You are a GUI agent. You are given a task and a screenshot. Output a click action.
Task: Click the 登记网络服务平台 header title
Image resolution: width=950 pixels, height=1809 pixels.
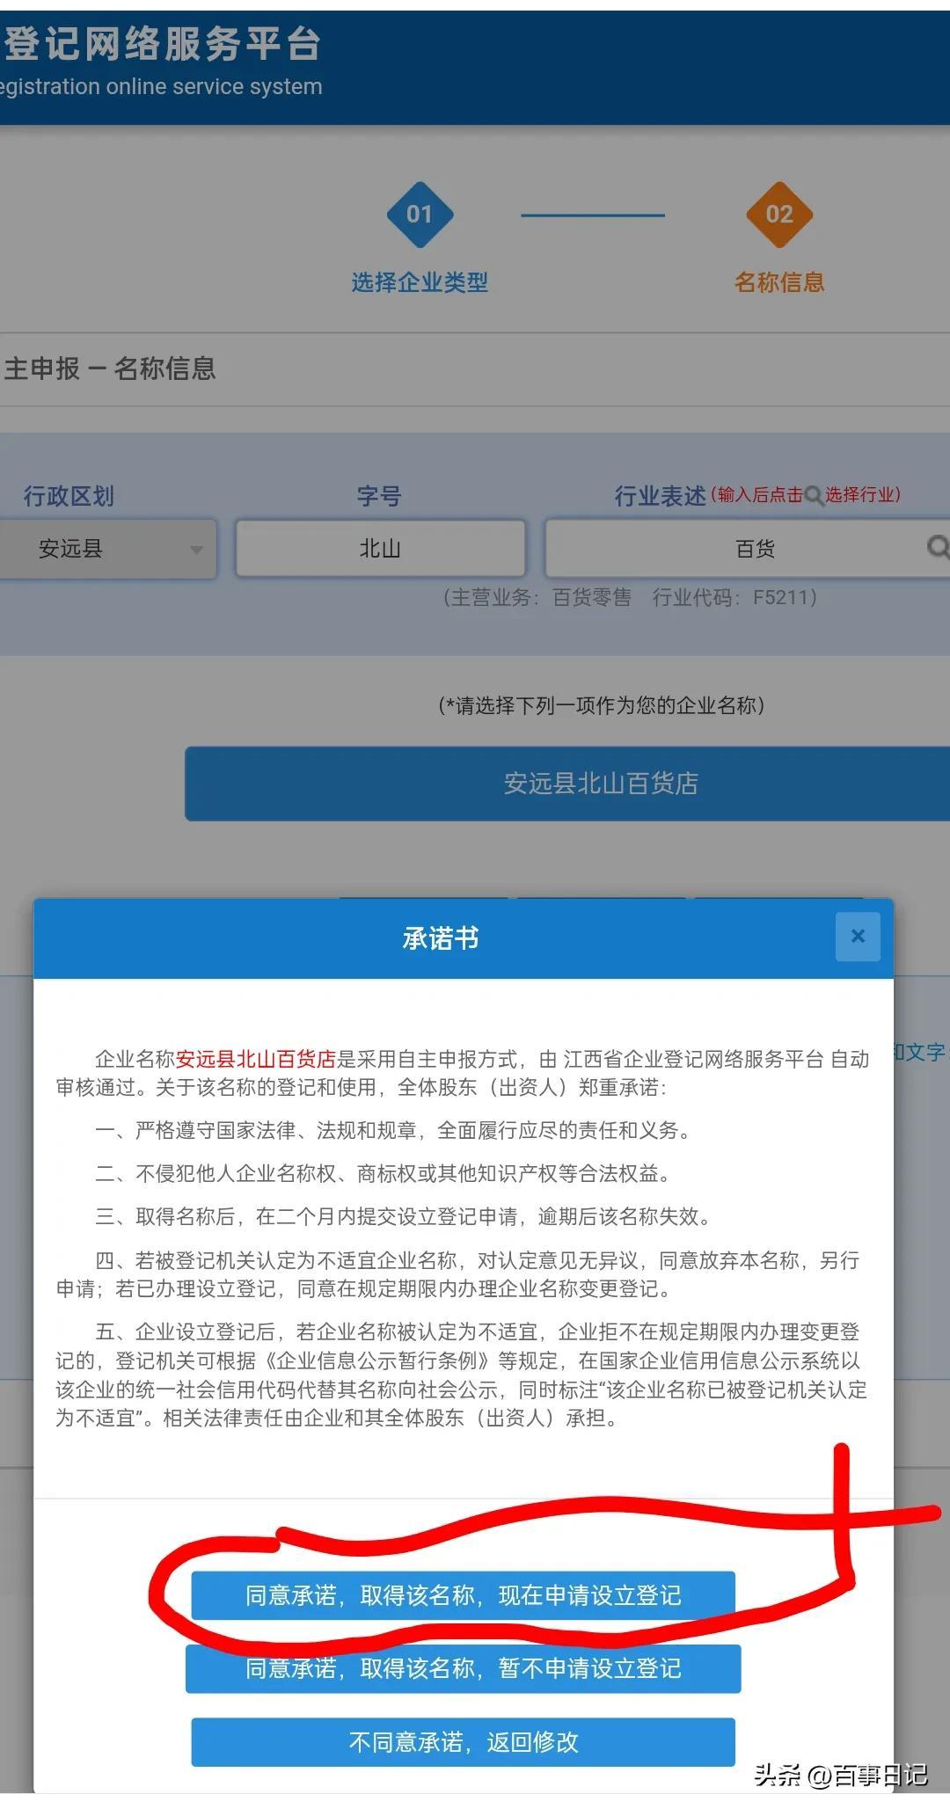point(163,44)
